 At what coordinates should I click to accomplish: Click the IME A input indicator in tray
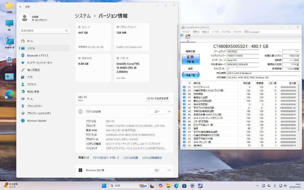pyautogui.click(x=275, y=185)
